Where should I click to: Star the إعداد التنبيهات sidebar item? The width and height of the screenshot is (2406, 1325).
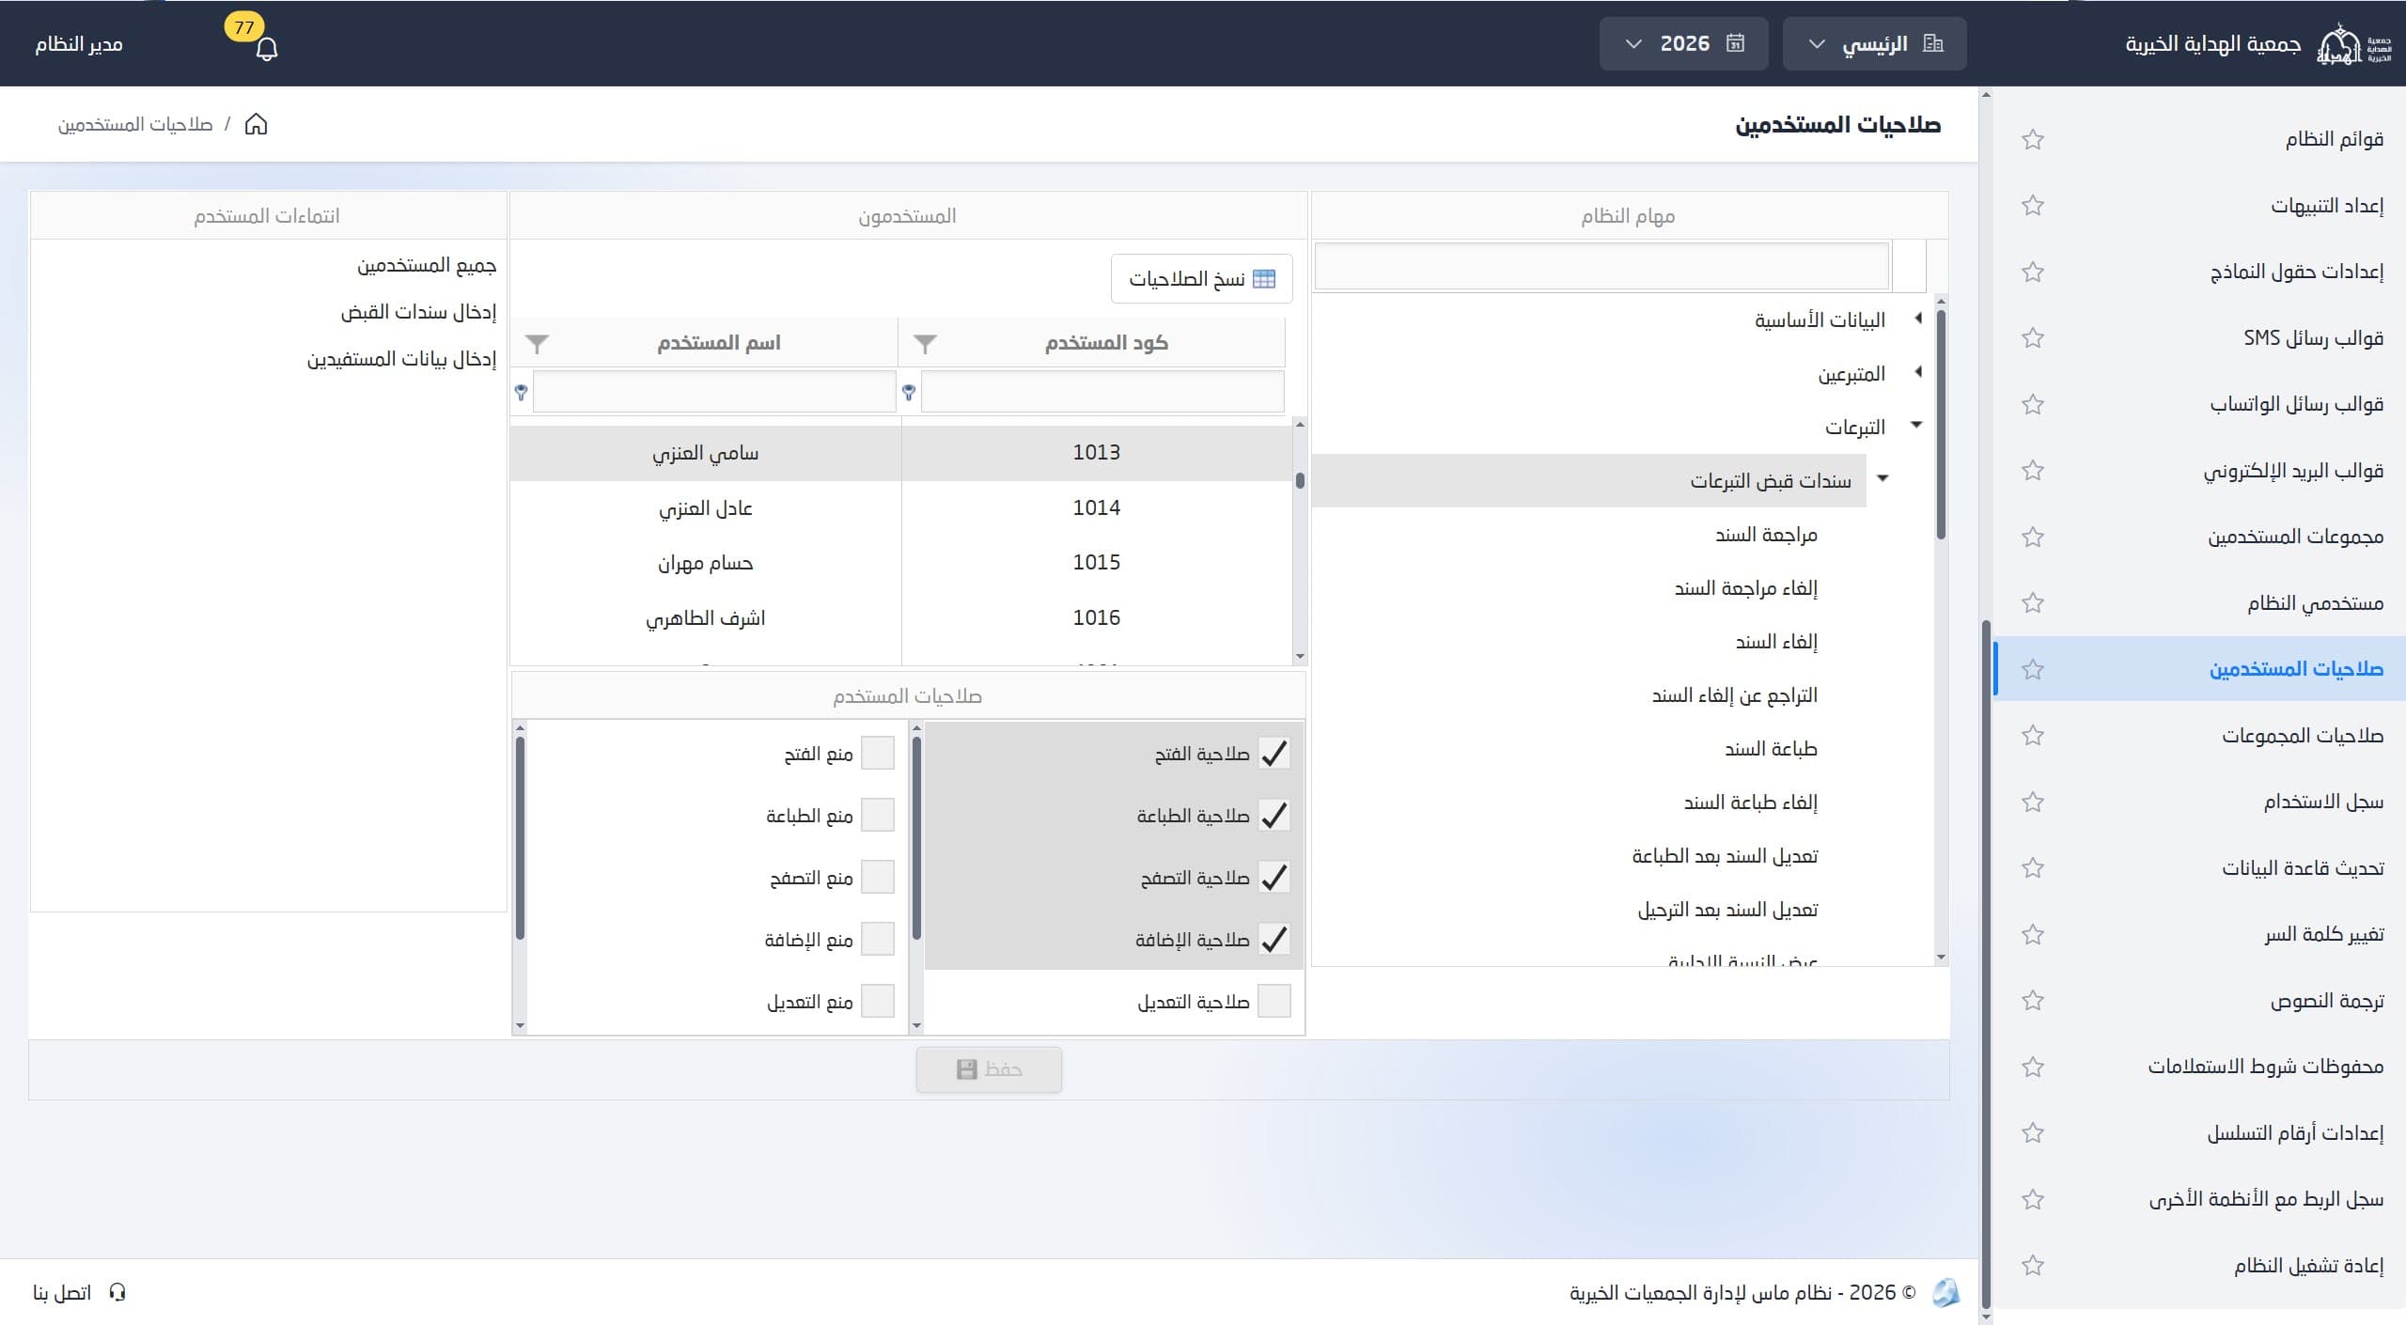(x=2033, y=205)
